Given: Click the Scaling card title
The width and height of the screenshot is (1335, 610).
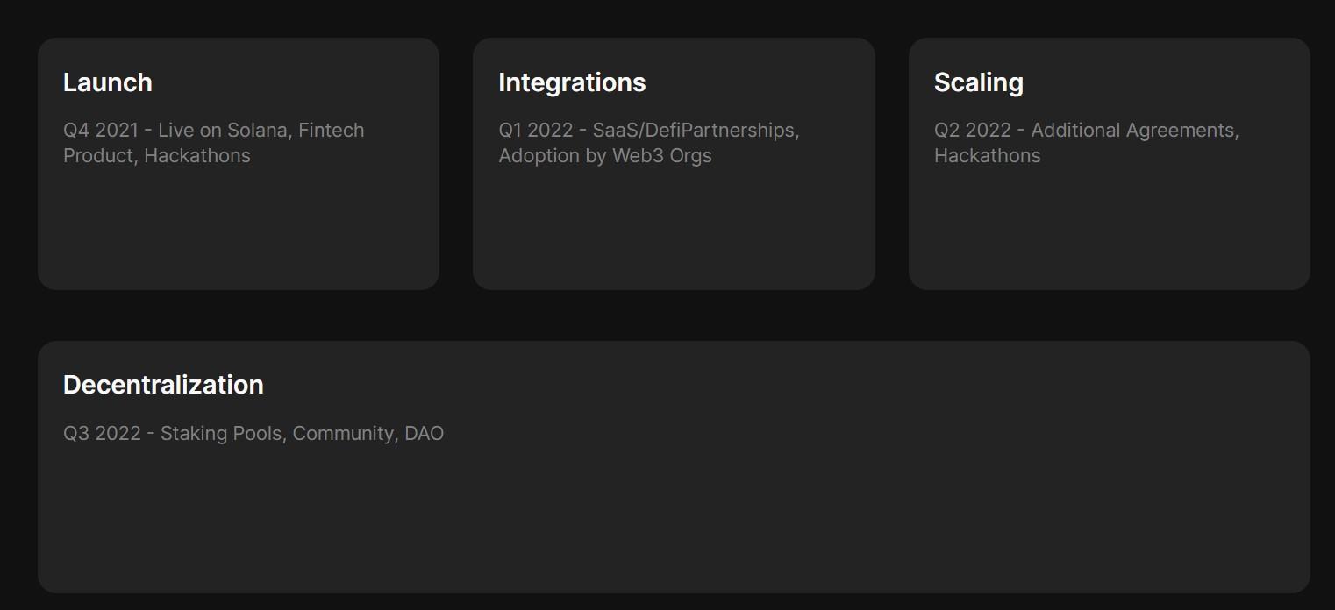Looking at the screenshot, I should point(978,82).
